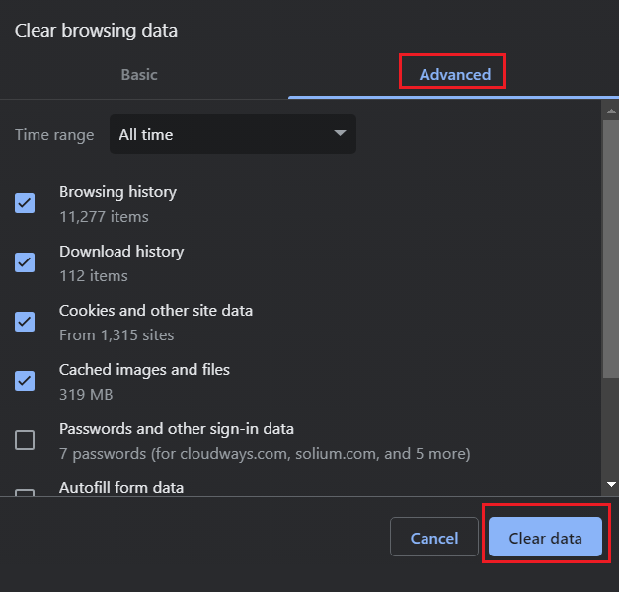This screenshot has height=592, width=619.
Task: Click the "Download history" label text
Action: coord(121,252)
